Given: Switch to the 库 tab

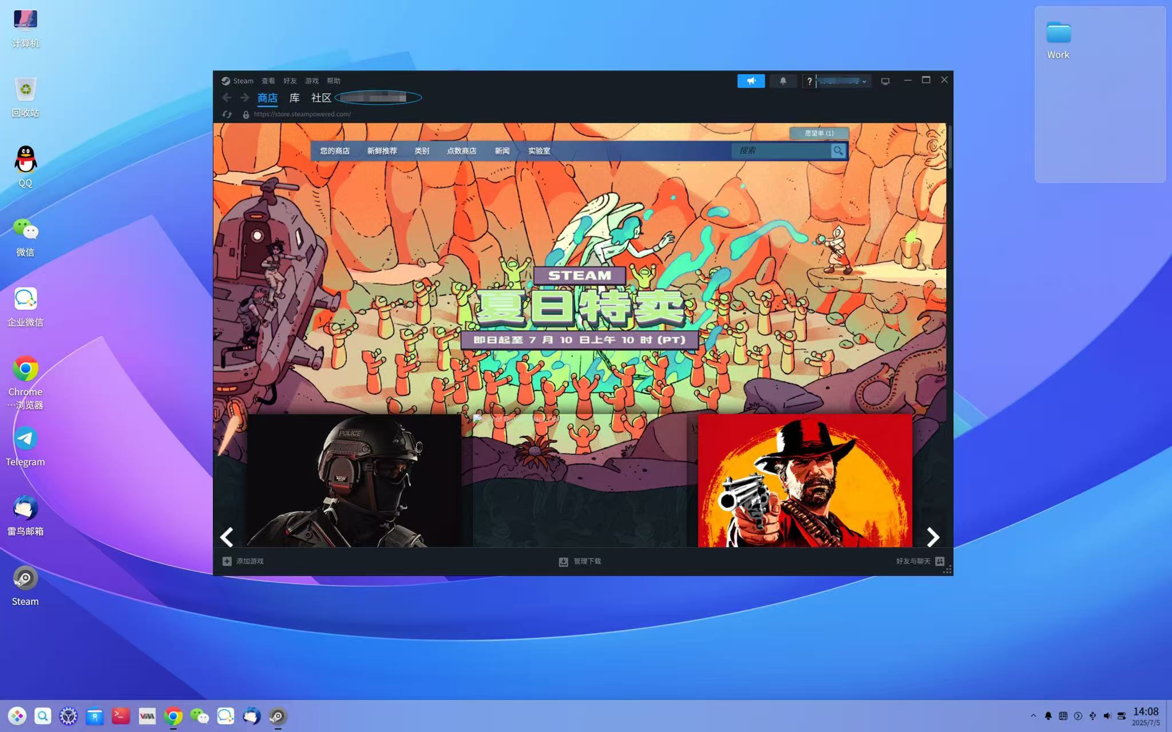Looking at the screenshot, I should coord(294,98).
